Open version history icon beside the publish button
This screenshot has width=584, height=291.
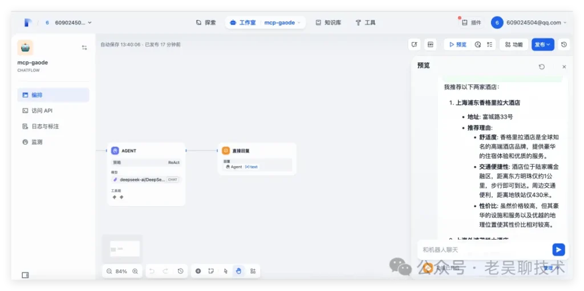564,45
